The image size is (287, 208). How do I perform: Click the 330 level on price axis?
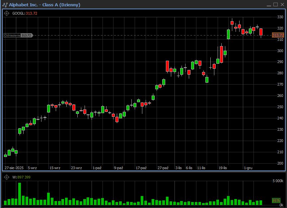click(280, 17)
